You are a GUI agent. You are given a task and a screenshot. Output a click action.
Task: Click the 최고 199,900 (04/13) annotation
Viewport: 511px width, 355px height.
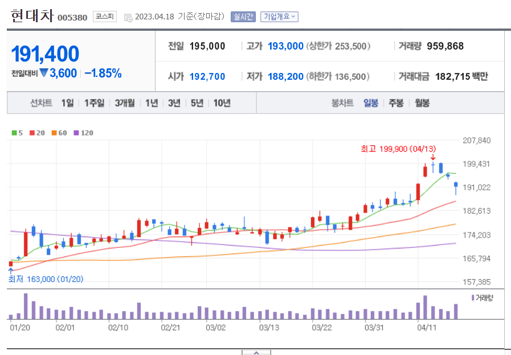(x=398, y=149)
